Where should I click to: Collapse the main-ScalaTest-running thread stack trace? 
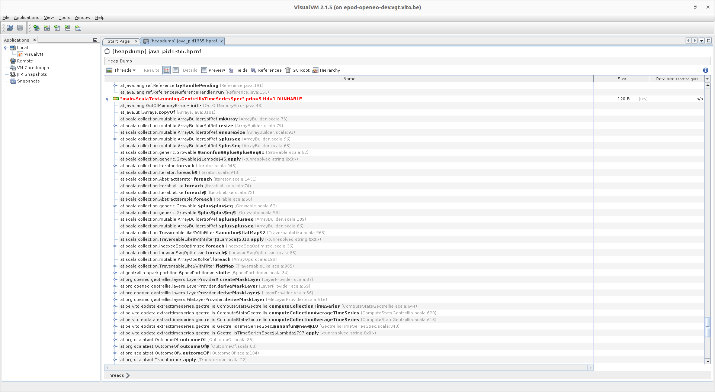(x=108, y=99)
